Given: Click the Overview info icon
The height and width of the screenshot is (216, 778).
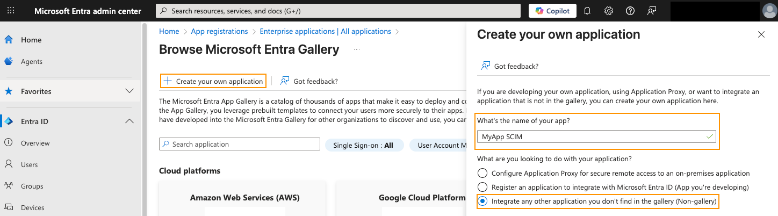Looking at the screenshot, I should [x=9, y=143].
